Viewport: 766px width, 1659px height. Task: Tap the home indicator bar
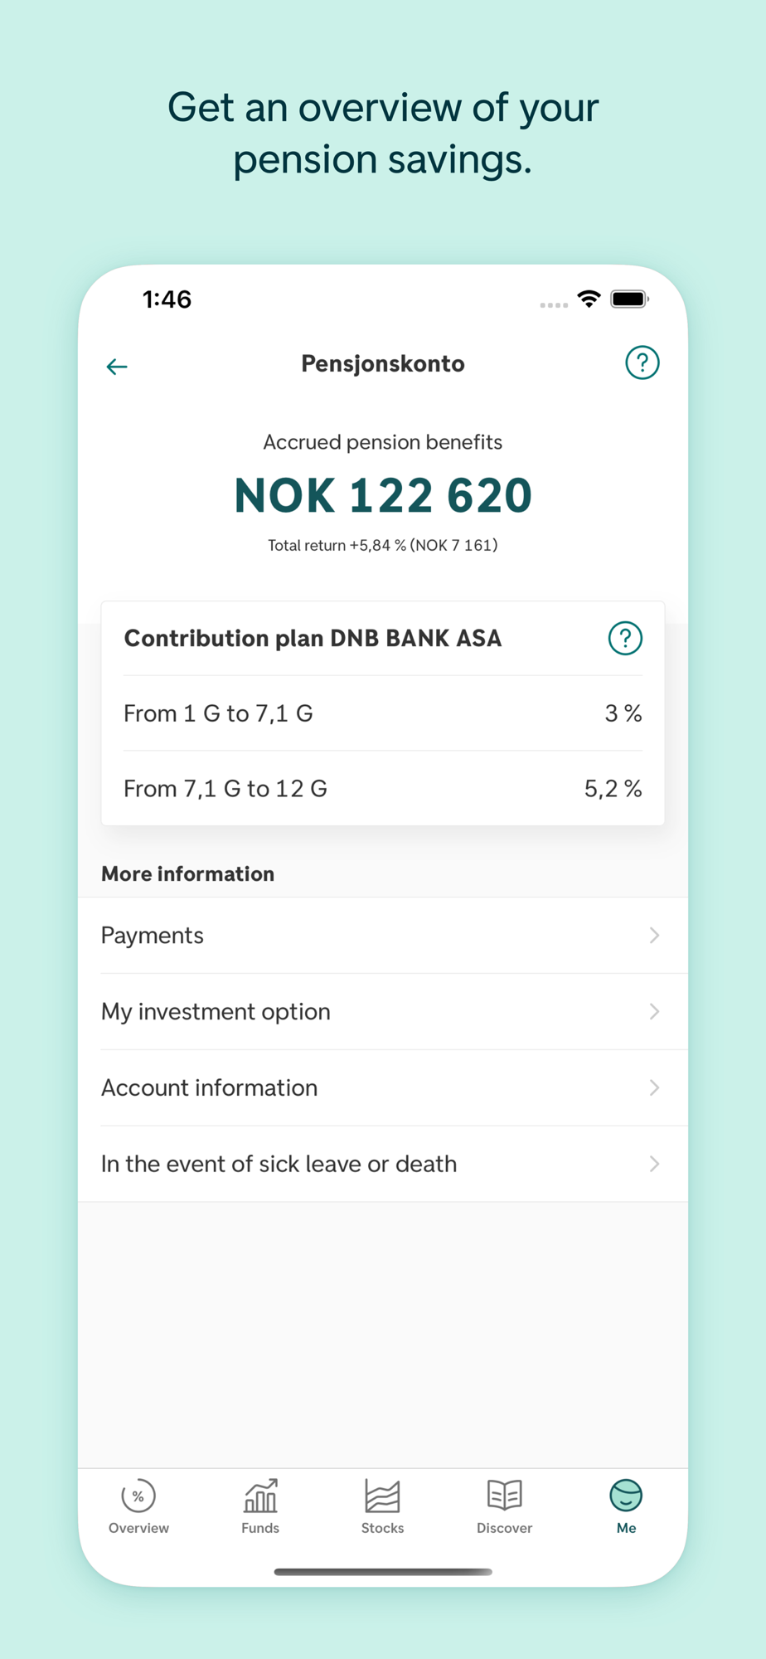pos(383,1571)
